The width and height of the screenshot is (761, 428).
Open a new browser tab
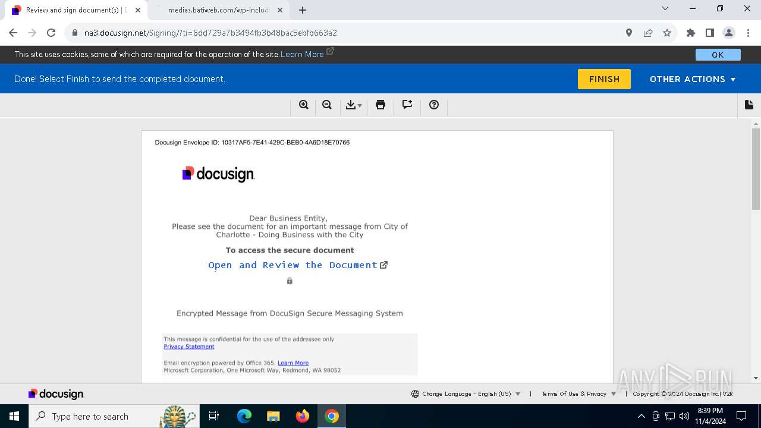coord(303,10)
